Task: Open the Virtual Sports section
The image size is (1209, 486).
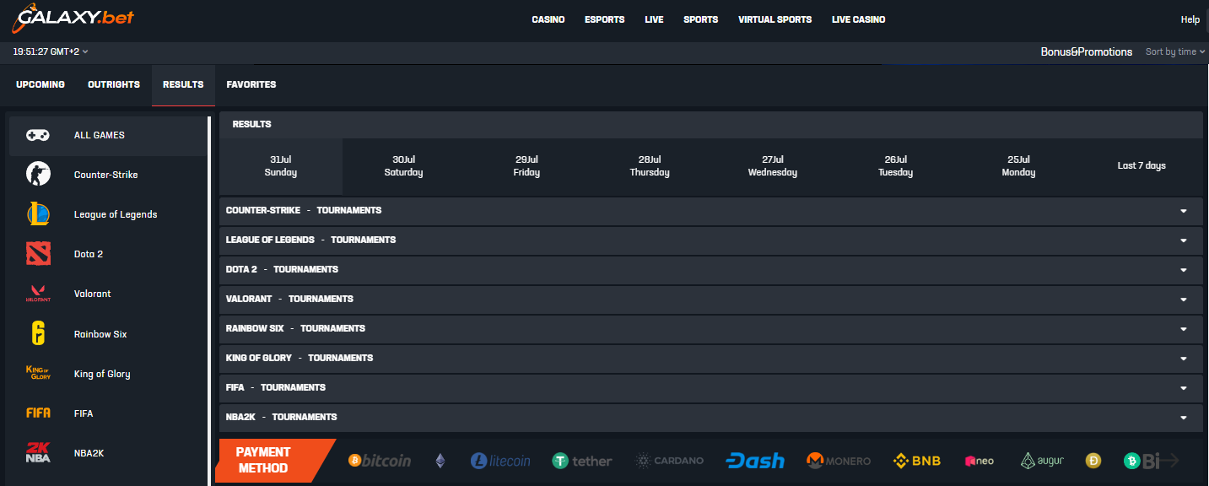Action: [x=775, y=19]
